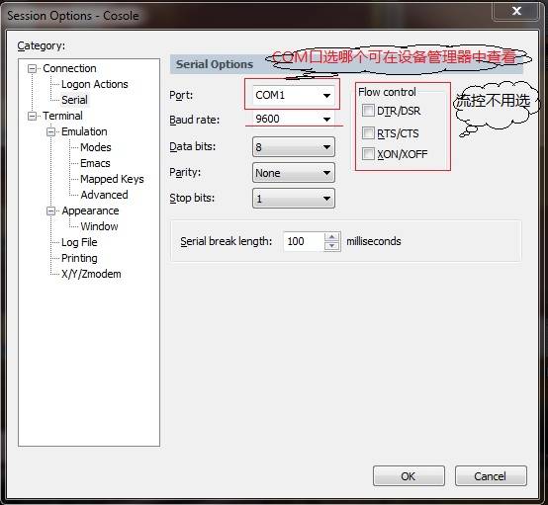The height and width of the screenshot is (505, 548).
Task: Select Log File category
Action: 79,242
